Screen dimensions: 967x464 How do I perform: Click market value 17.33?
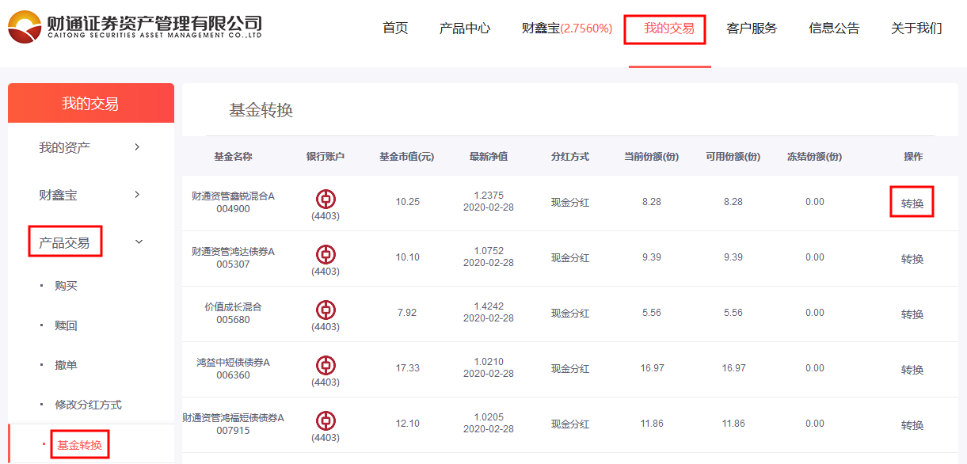click(x=407, y=368)
